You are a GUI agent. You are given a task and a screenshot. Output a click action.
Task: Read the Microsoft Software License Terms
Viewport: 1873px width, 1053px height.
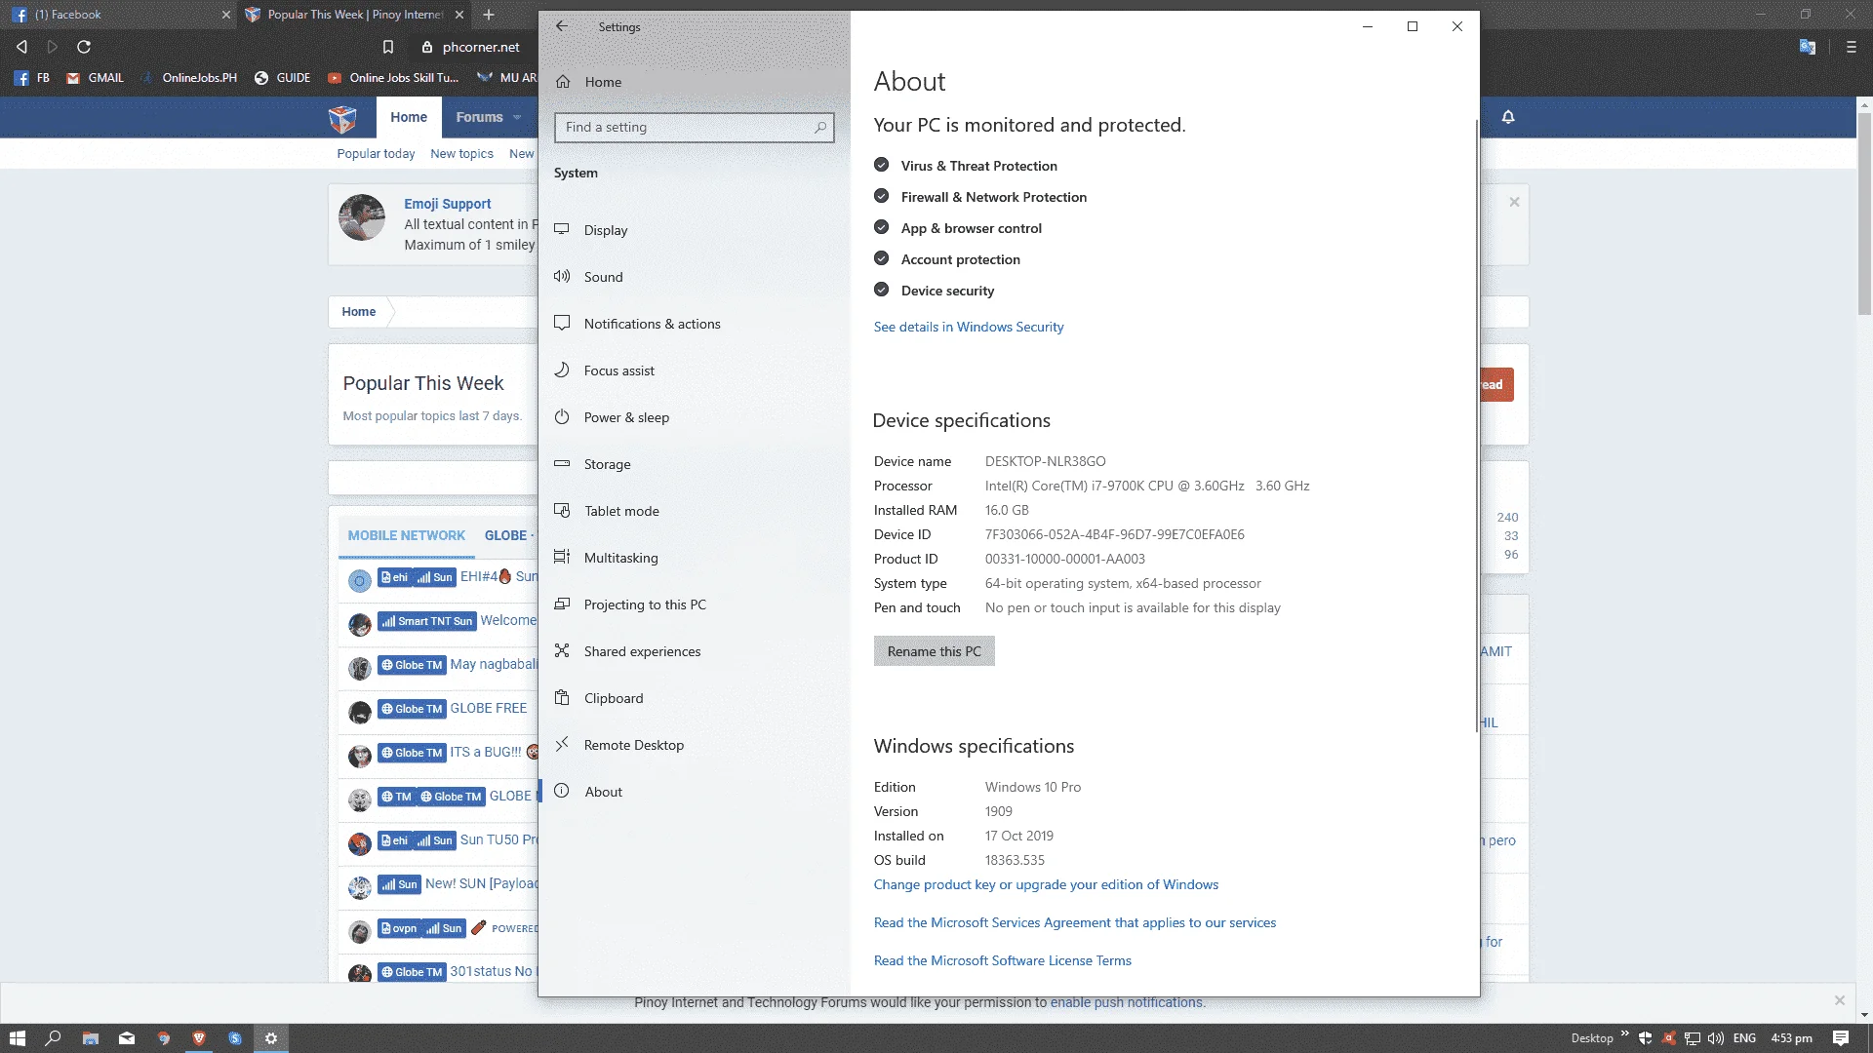pyautogui.click(x=1002, y=961)
